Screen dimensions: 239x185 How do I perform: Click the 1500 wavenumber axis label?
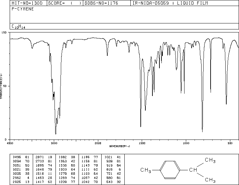pyautogui.click(x=142, y=143)
